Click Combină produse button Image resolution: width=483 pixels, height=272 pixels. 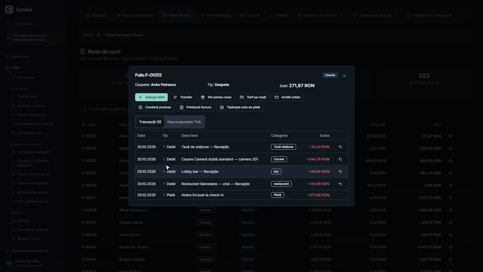[x=155, y=107]
